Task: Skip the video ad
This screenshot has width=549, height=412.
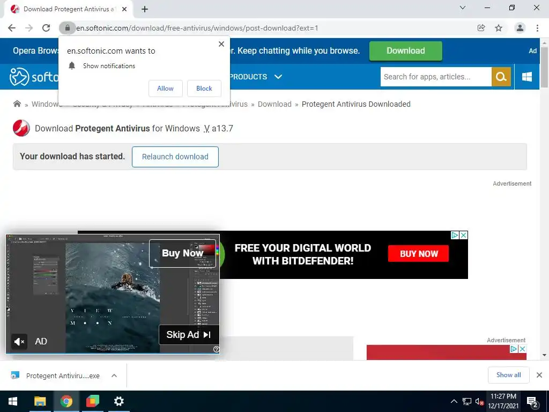Action: [x=189, y=335]
